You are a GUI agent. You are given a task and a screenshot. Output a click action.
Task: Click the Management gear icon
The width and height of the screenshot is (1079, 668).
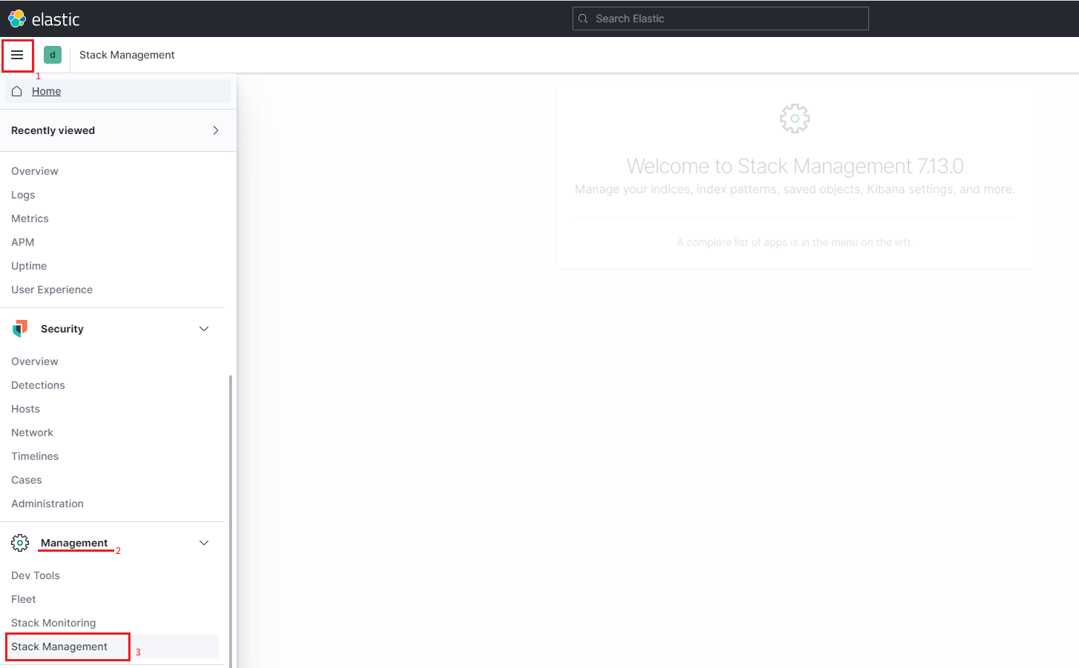[19, 542]
